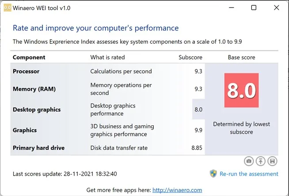The image size is (289, 196).
Task: Click the upload arrow icon
Action: click(x=261, y=161)
